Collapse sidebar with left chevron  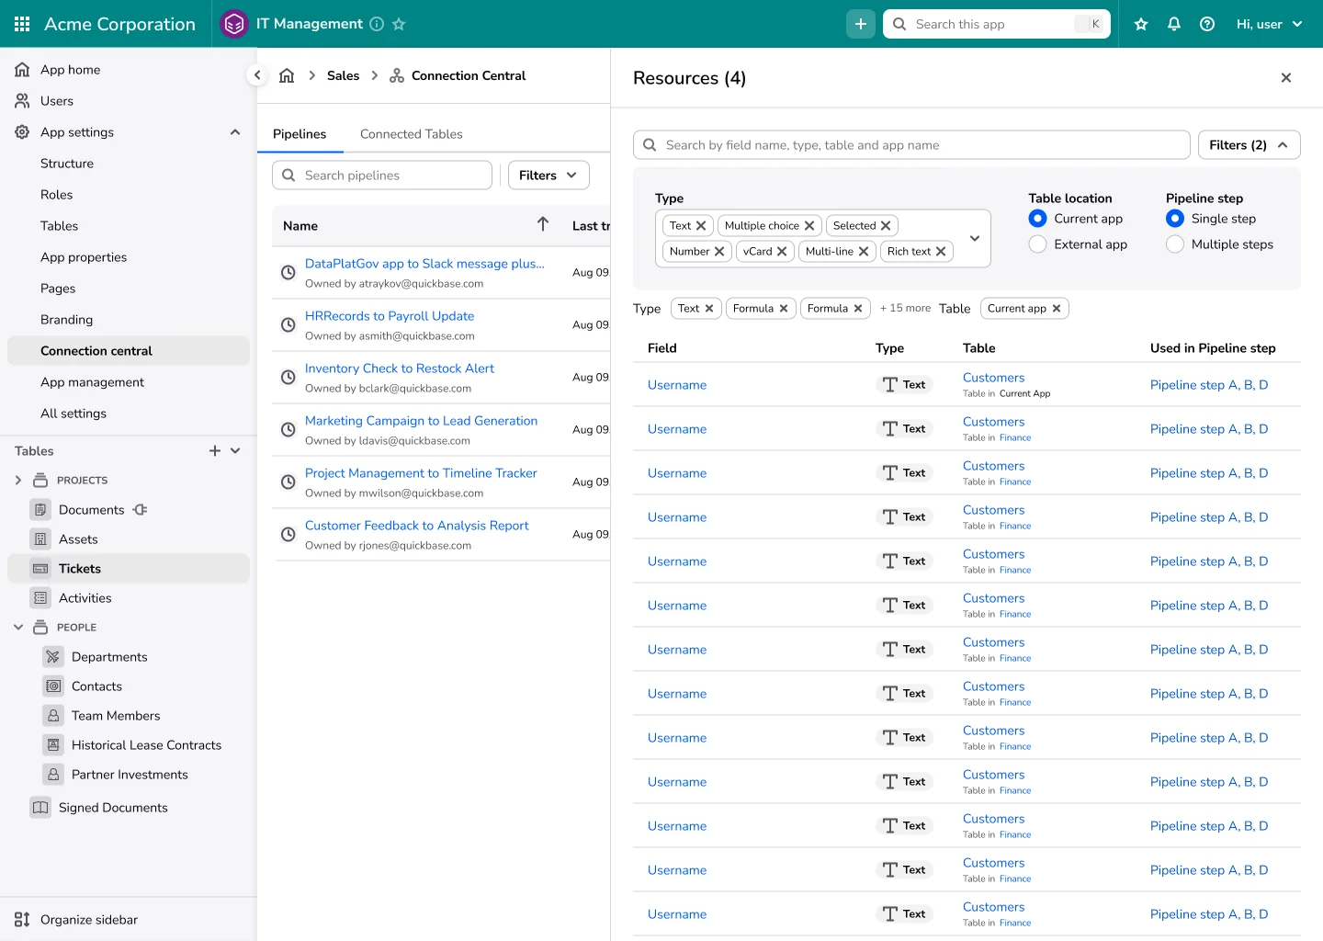coord(257,75)
